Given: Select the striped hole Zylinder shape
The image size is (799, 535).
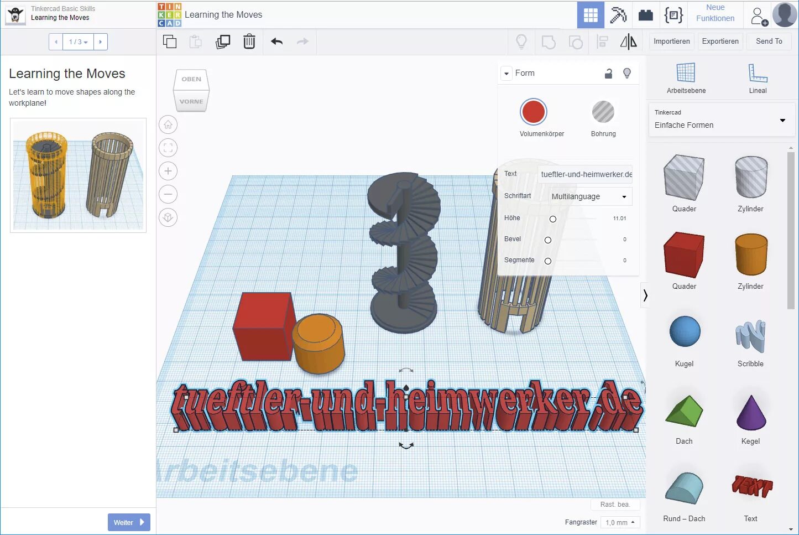Looking at the screenshot, I should (x=750, y=178).
